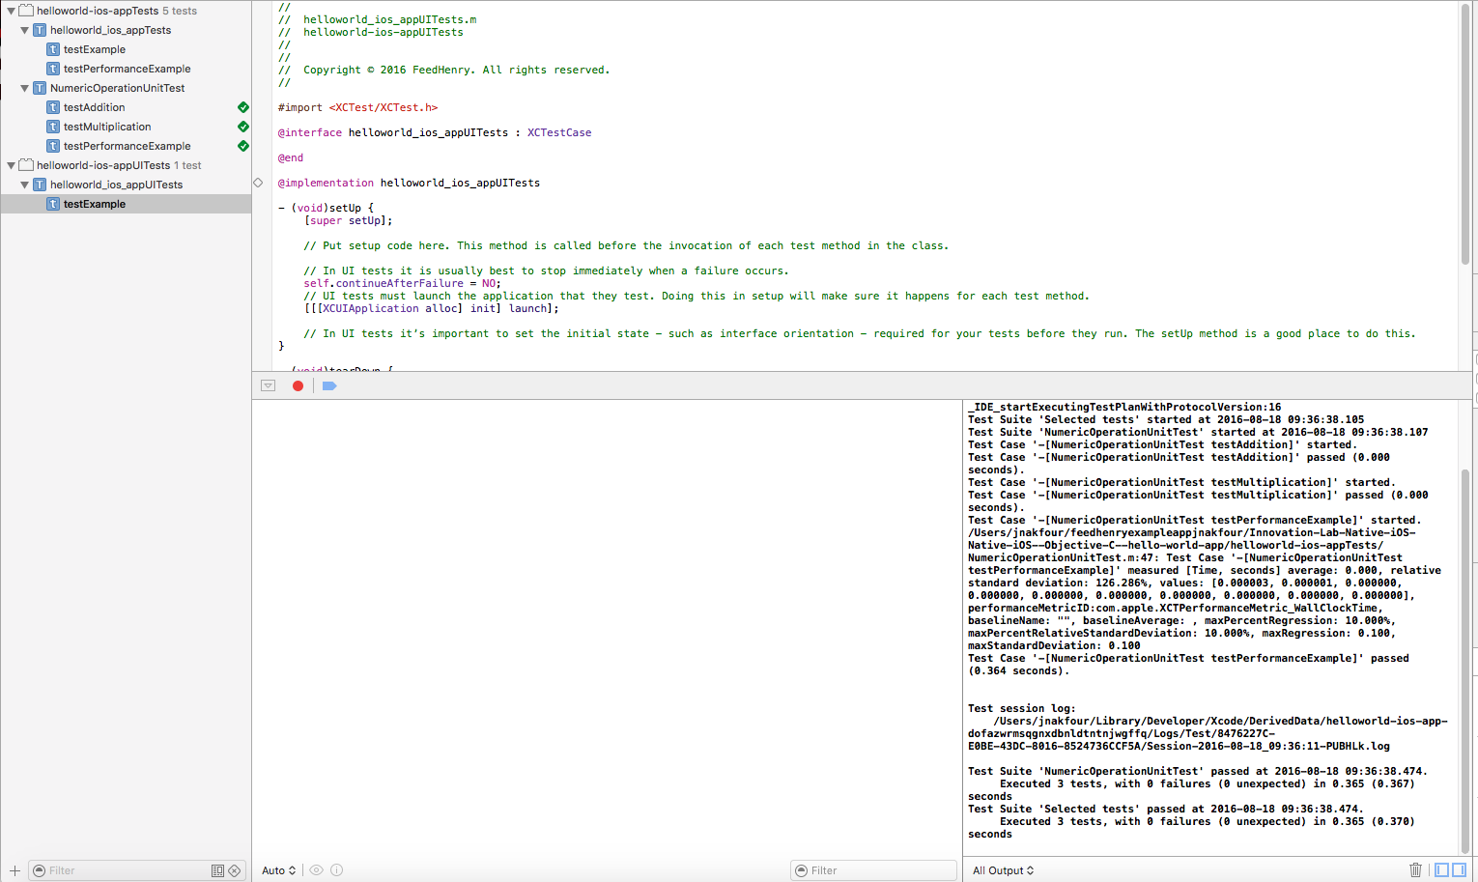Collapse the NumericOperationUnitTest group
1478x882 pixels.
click(x=24, y=88)
